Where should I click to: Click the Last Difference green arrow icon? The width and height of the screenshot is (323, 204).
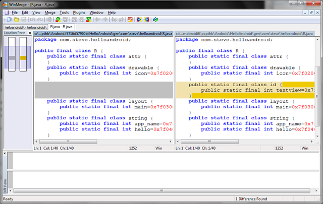pyautogui.click(x=89, y=20)
